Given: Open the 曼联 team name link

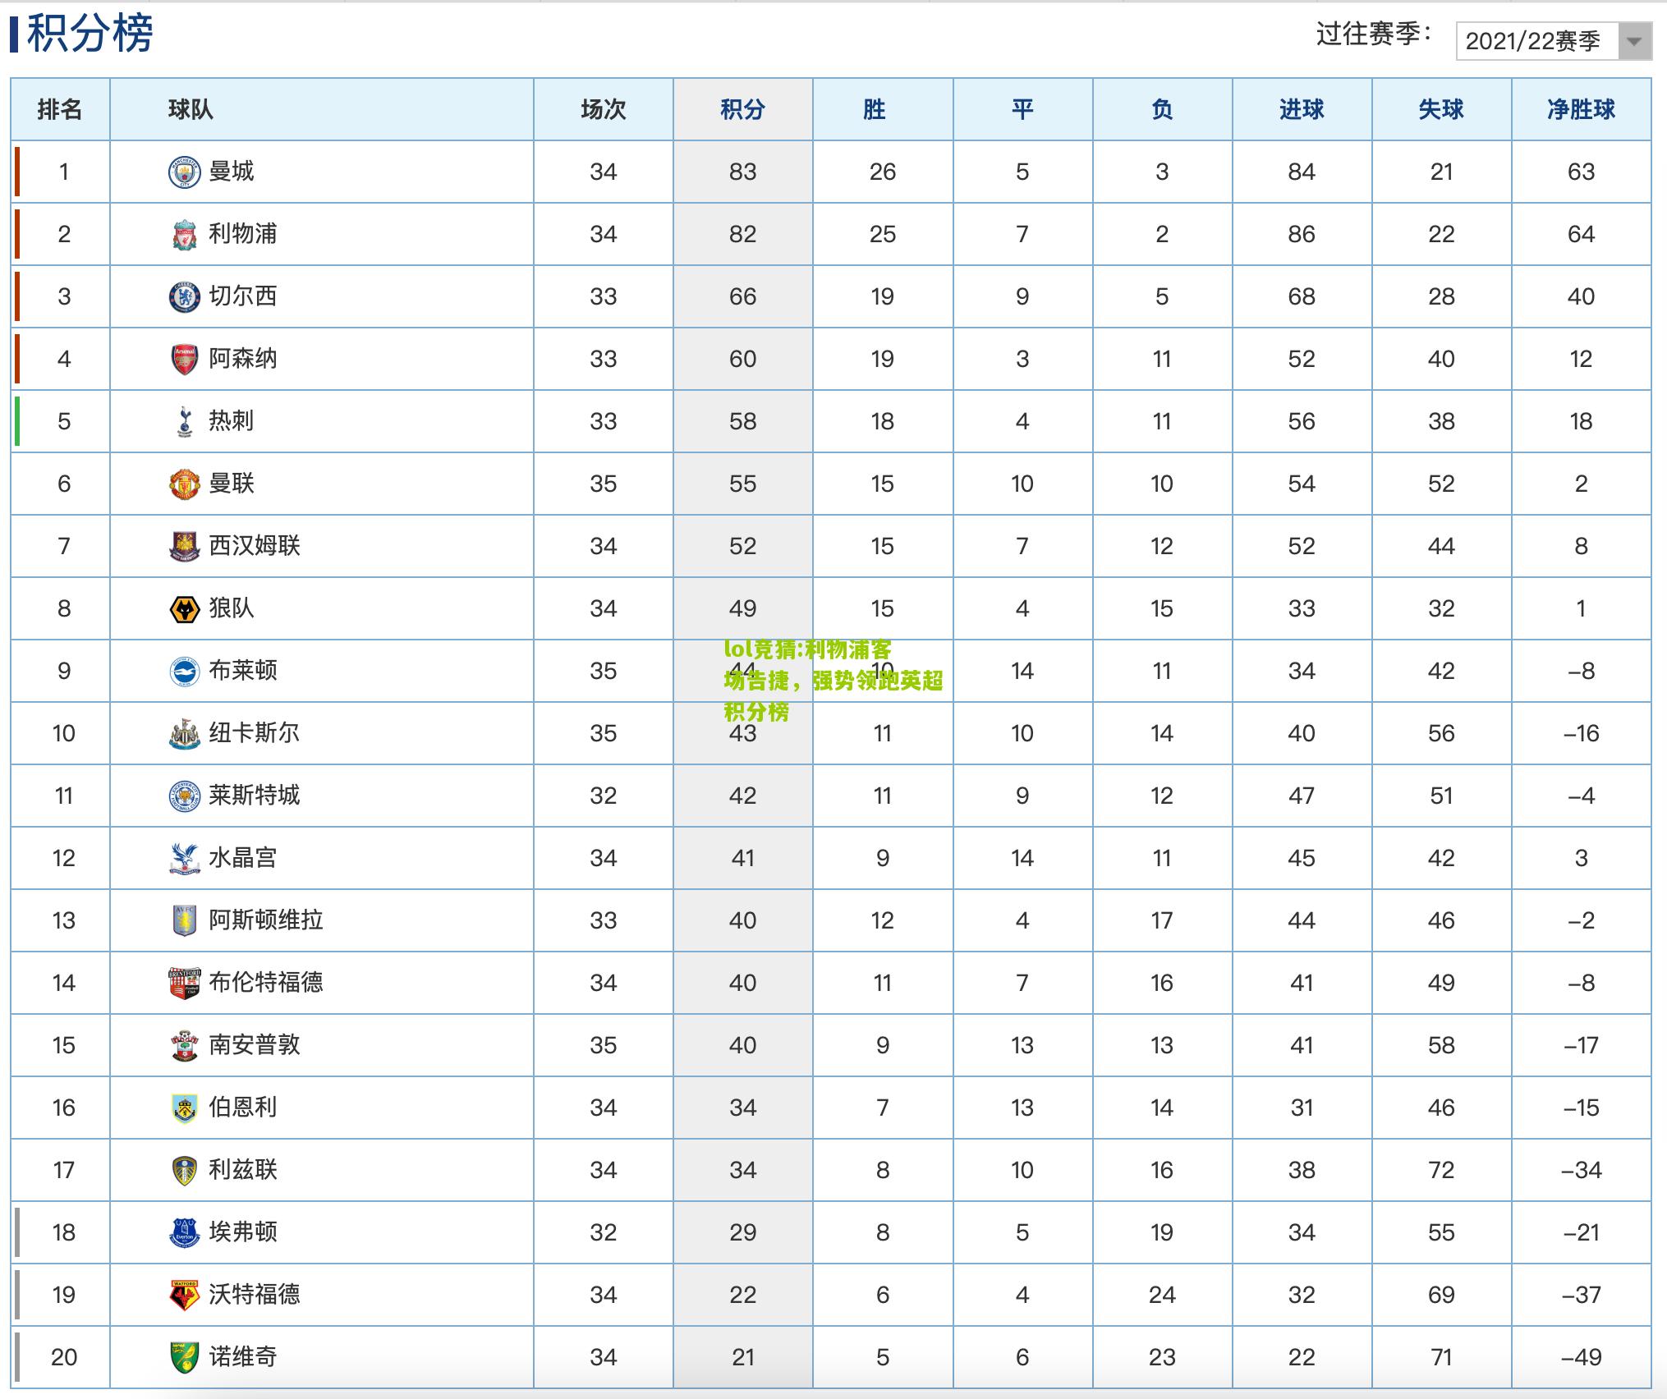Looking at the screenshot, I should click(232, 484).
